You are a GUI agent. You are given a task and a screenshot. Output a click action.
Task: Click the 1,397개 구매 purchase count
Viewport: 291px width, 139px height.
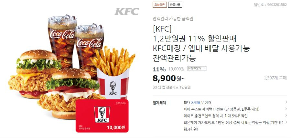[x=275, y=78]
